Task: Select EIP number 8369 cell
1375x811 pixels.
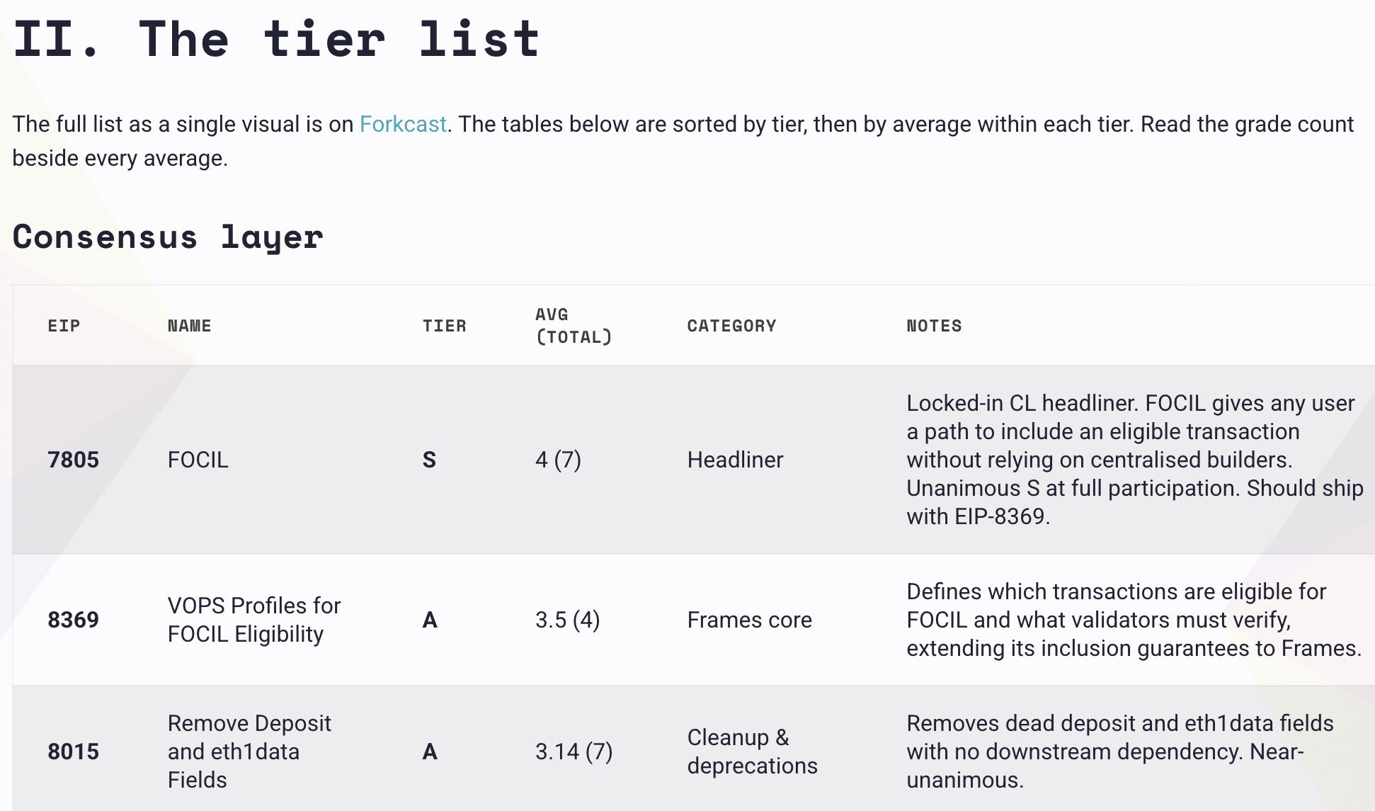Action: pos(73,620)
